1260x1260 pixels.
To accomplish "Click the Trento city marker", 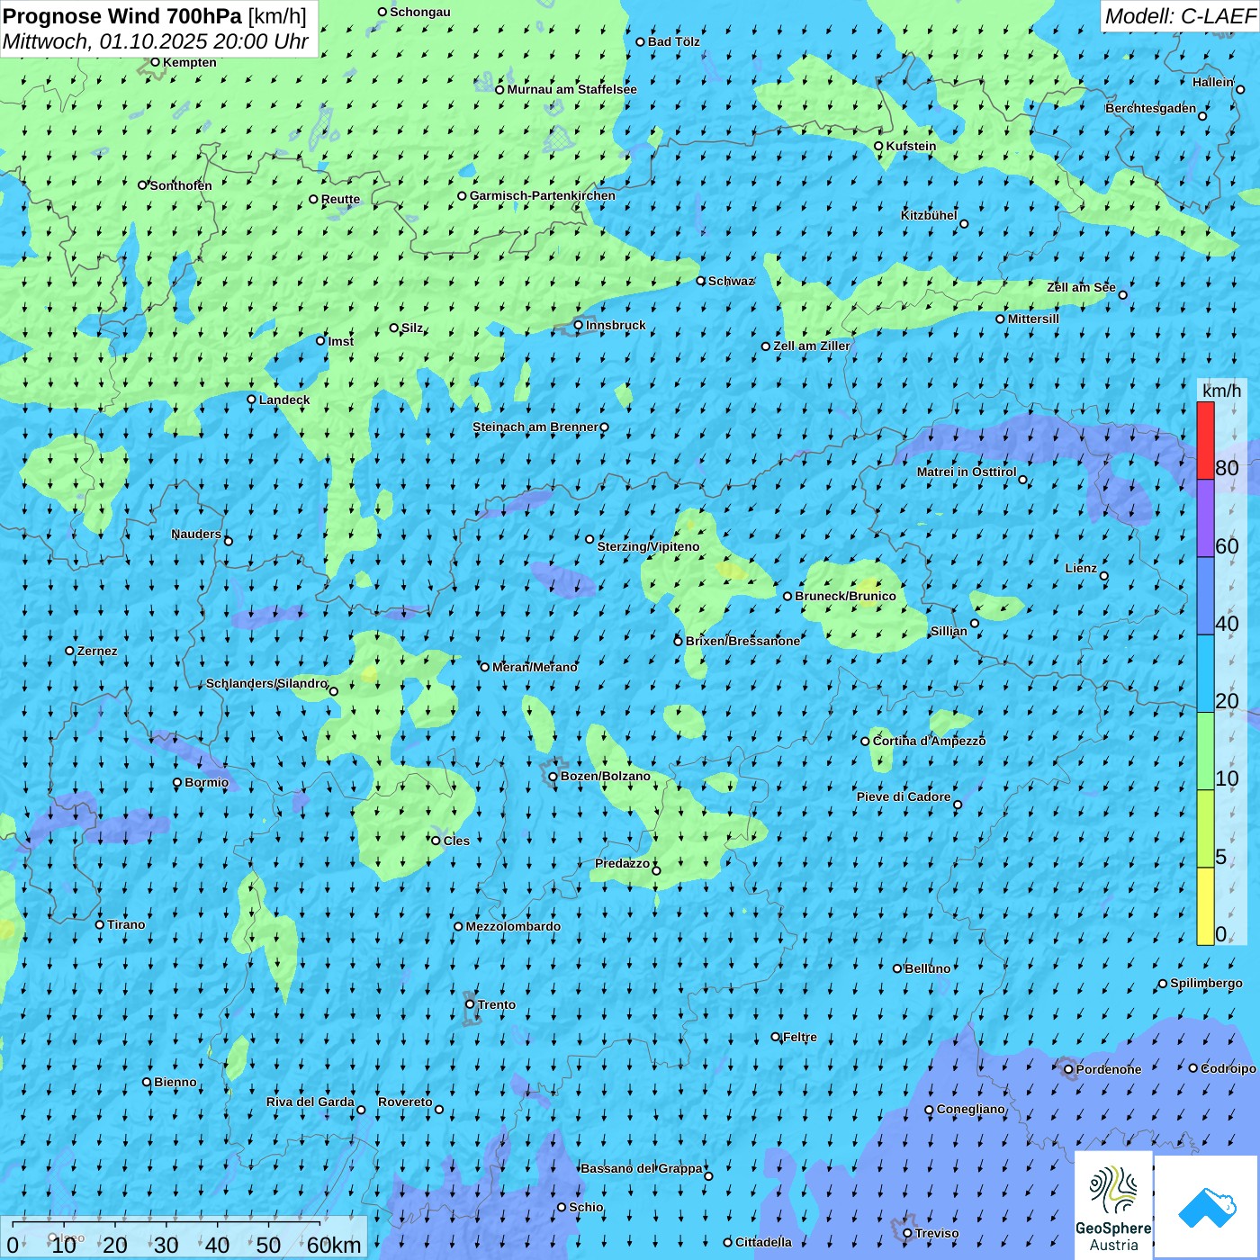I will click(470, 1004).
